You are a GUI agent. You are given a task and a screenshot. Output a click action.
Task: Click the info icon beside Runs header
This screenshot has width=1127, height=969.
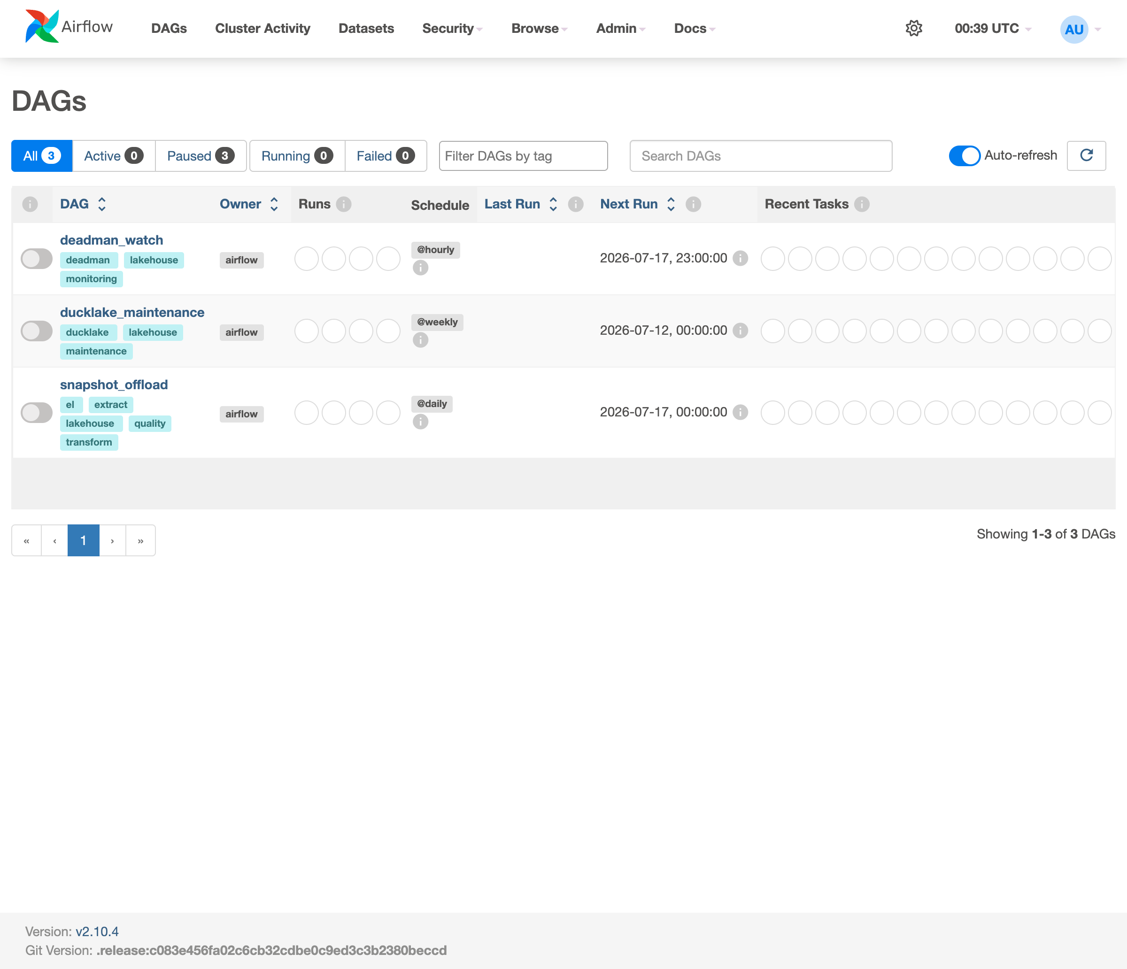(344, 204)
